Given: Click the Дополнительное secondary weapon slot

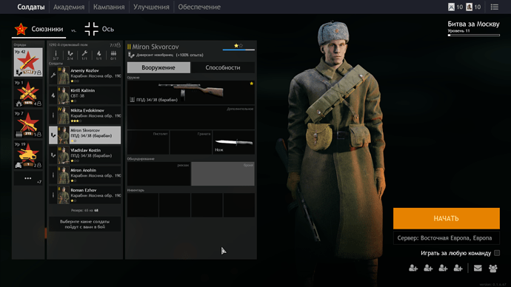Looking at the screenshot, I should 190,118.
